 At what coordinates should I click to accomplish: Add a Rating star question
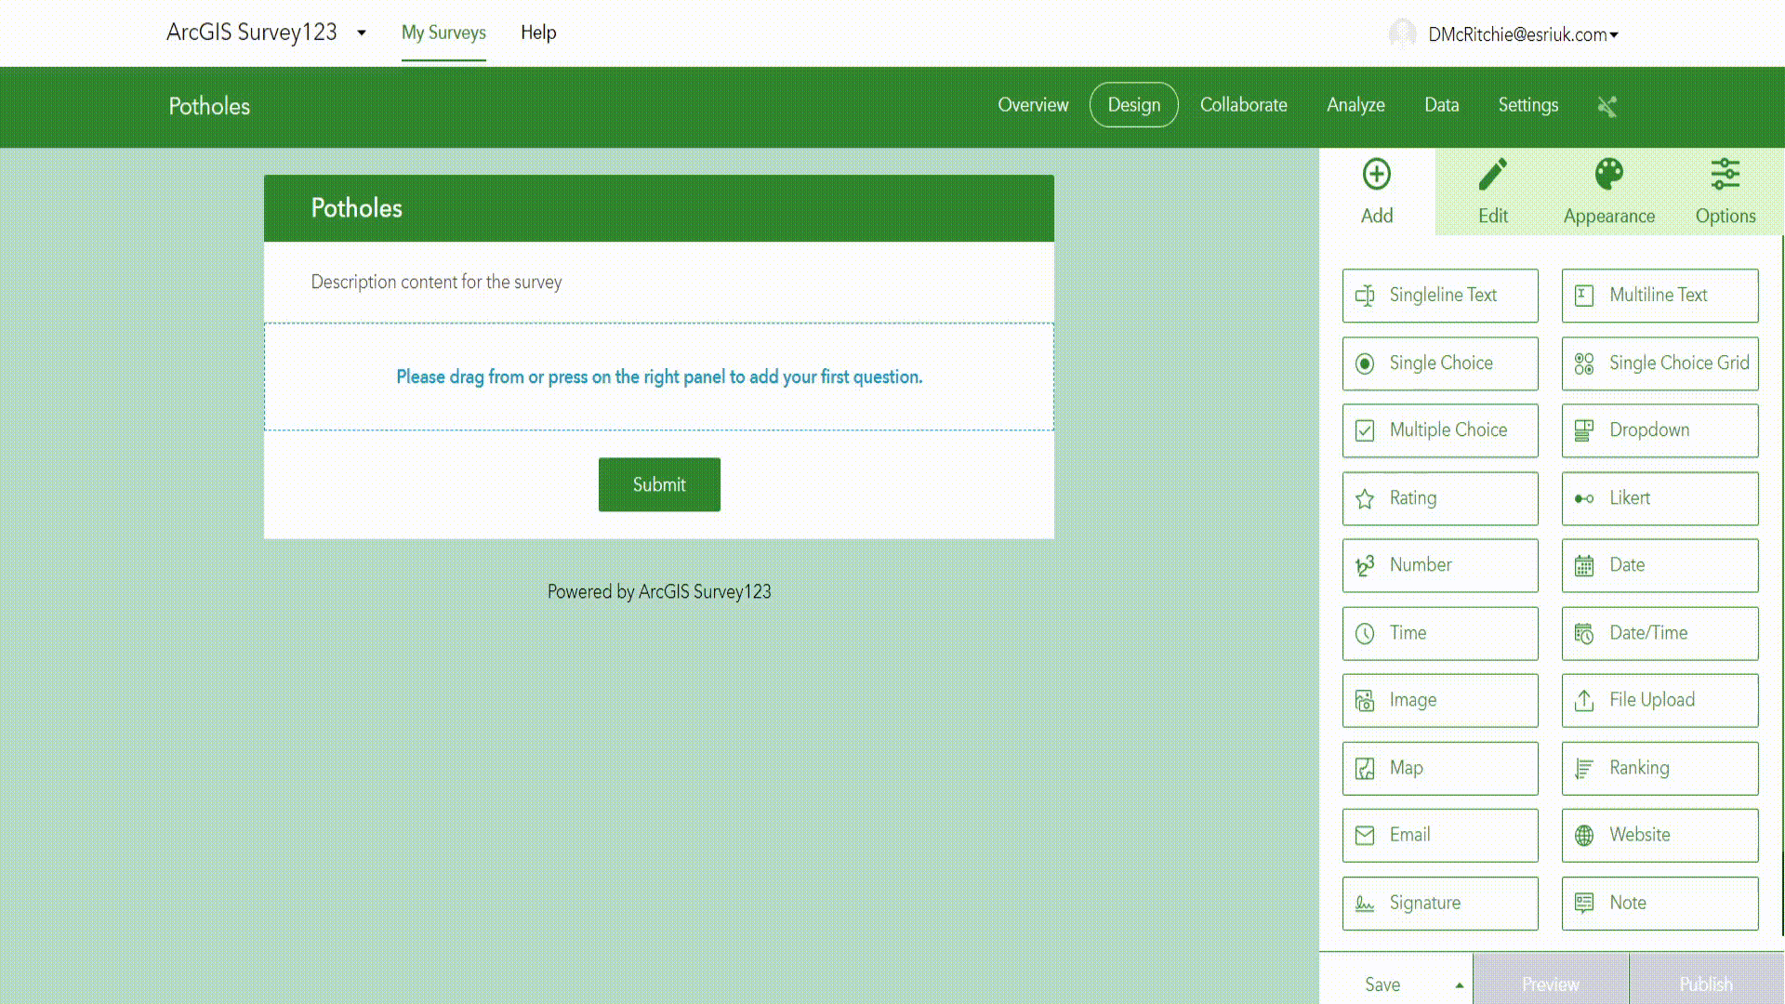pos(1439,498)
